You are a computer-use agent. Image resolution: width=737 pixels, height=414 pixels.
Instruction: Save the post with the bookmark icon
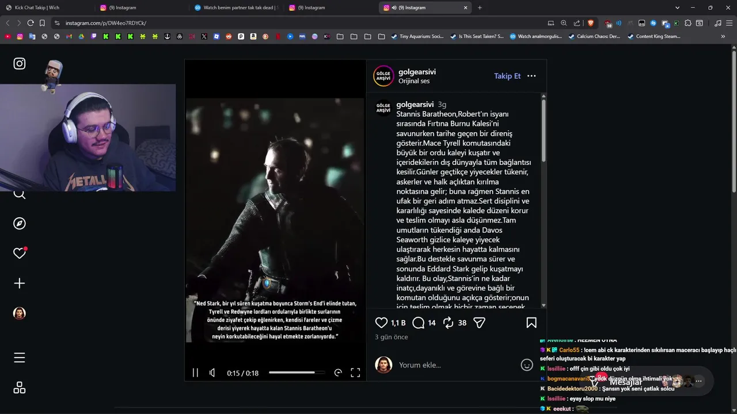531,323
